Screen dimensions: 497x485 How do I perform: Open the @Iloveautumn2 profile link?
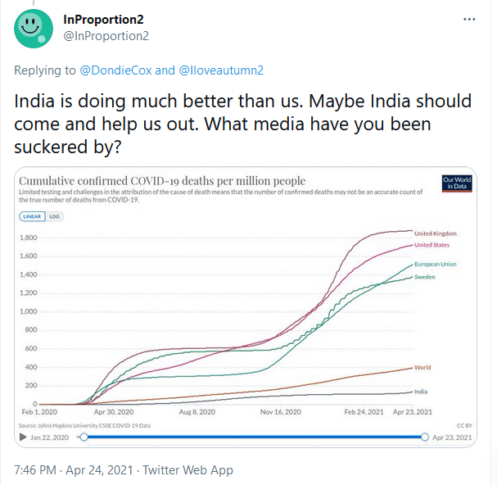(x=219, y=70)
